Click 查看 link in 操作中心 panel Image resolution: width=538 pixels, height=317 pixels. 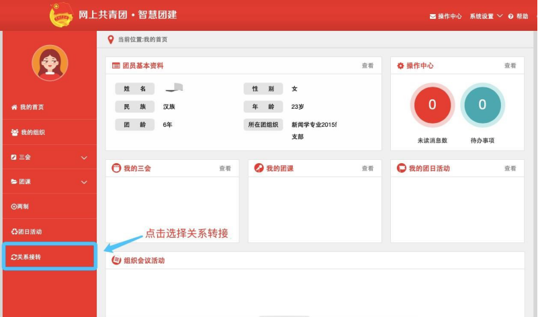click(x=510, y=66)
